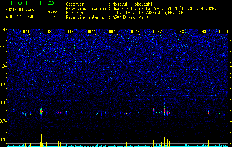The image size is (232, 147).
Task: Click the meteor count value 25
Action: click(x=53, y=17)
